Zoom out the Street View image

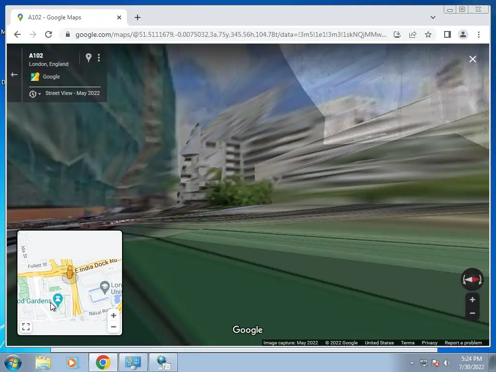(x=472, y=313)
